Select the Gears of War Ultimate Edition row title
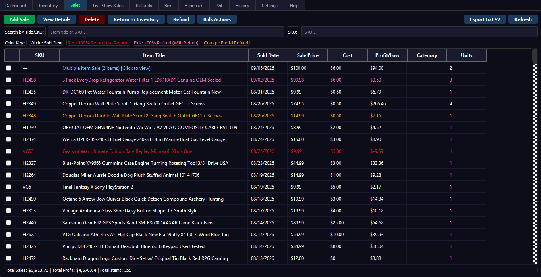Viewport: 541px width, 277px height. tap(128, 151)
